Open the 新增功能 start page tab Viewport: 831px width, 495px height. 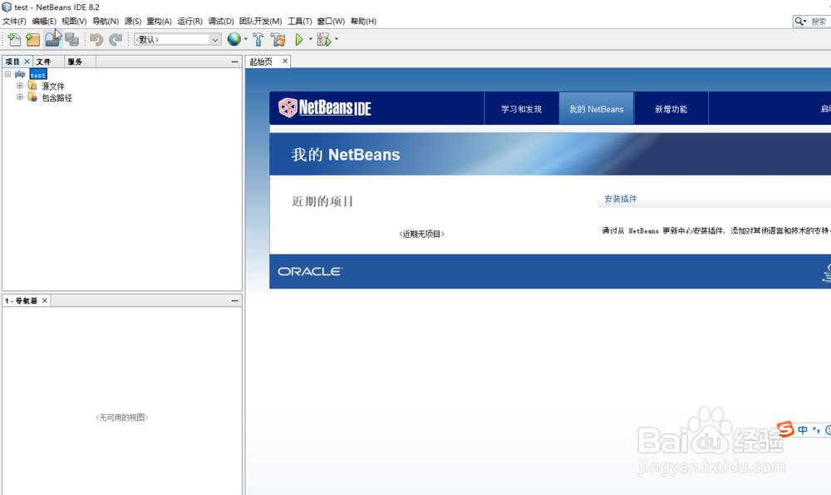(671, 109)
